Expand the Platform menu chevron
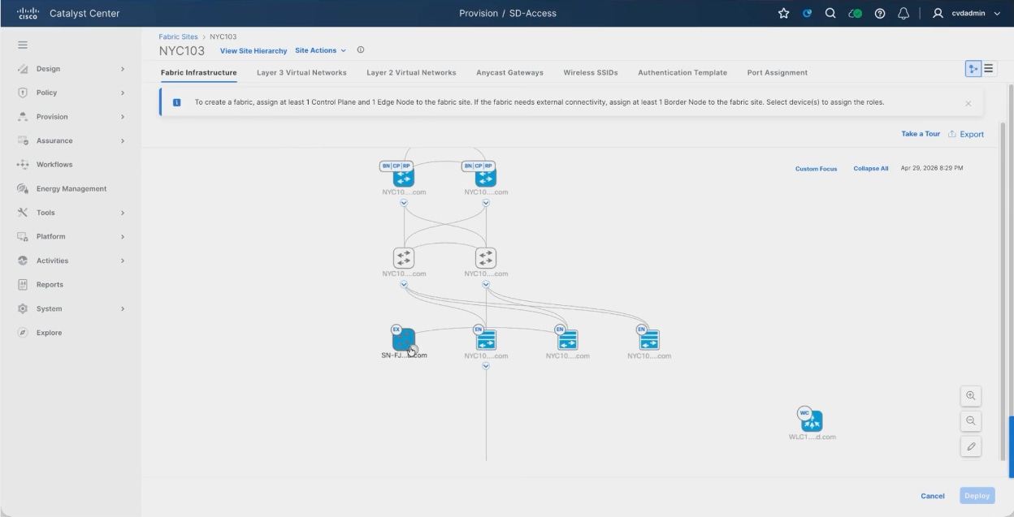This screenshot has width=1014, height=517. pyautogui.click(x=123, y=236)
